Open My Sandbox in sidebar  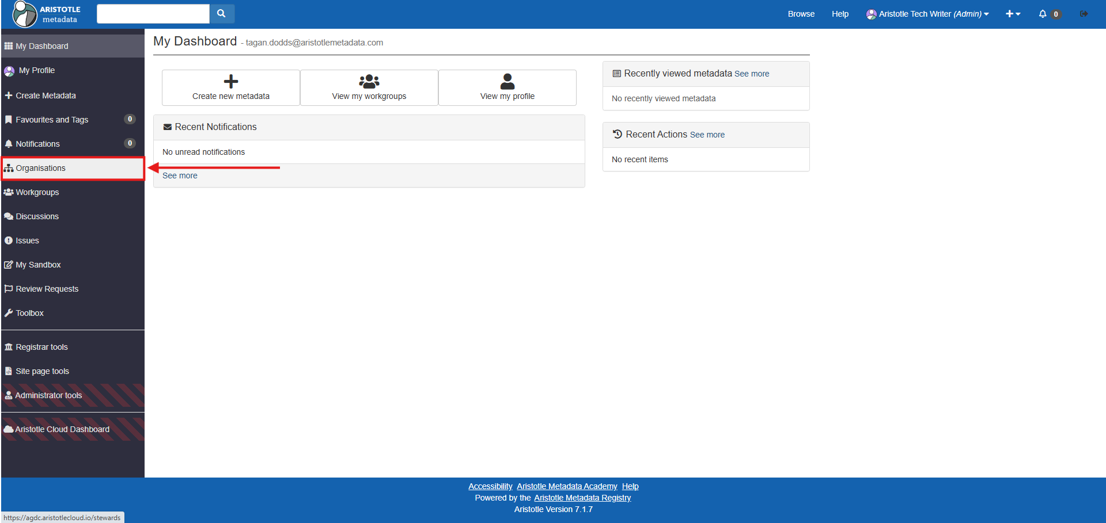(38, 265)
